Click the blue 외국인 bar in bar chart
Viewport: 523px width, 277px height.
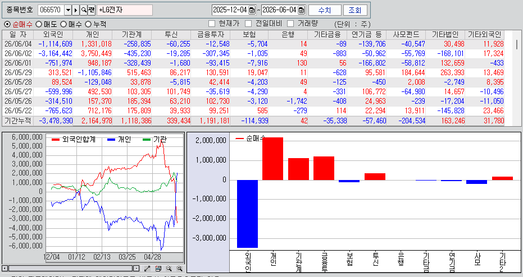point(248,214)
